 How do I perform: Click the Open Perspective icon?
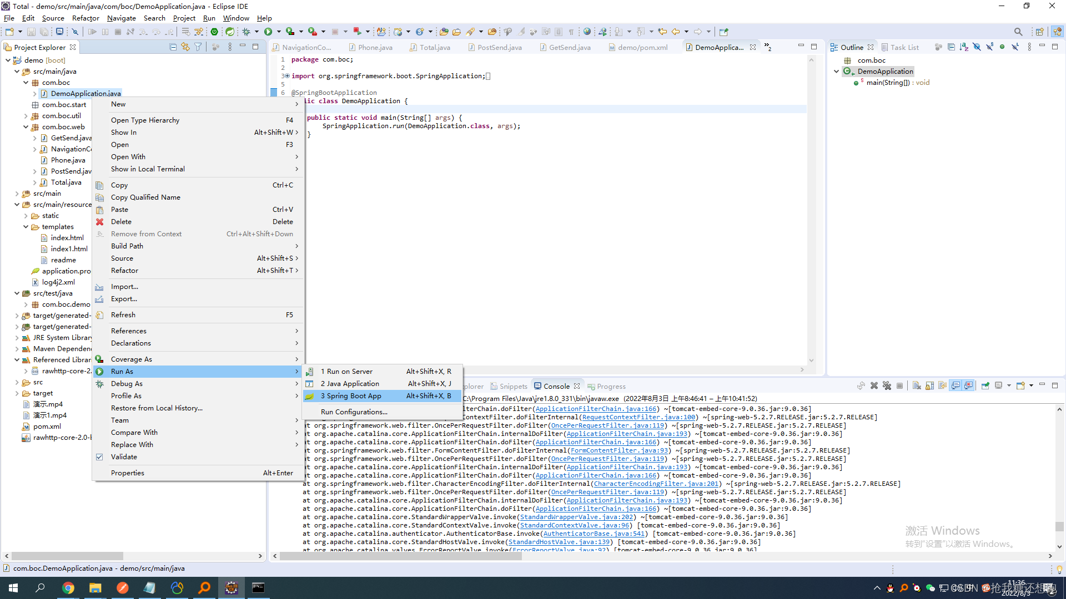tap(1040, 32)
